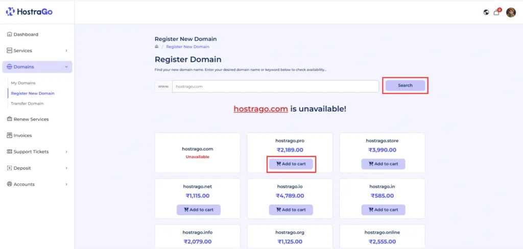Click the hostrago.org domain name
523x249 pixels.
(x=290, y=232)
